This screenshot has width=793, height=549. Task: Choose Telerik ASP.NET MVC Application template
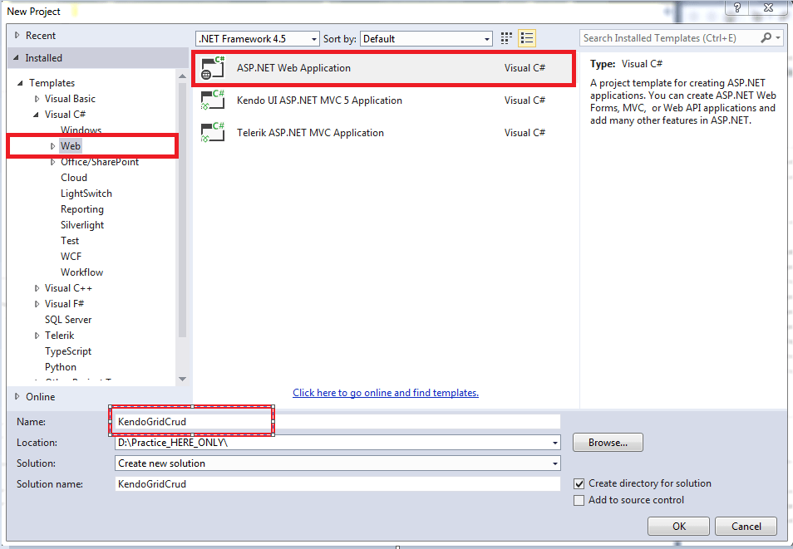pyautogui.click(x=383, y=132)
